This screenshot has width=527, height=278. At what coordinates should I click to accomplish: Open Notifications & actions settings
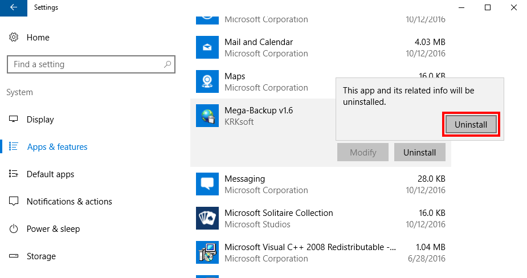(70, 201)
